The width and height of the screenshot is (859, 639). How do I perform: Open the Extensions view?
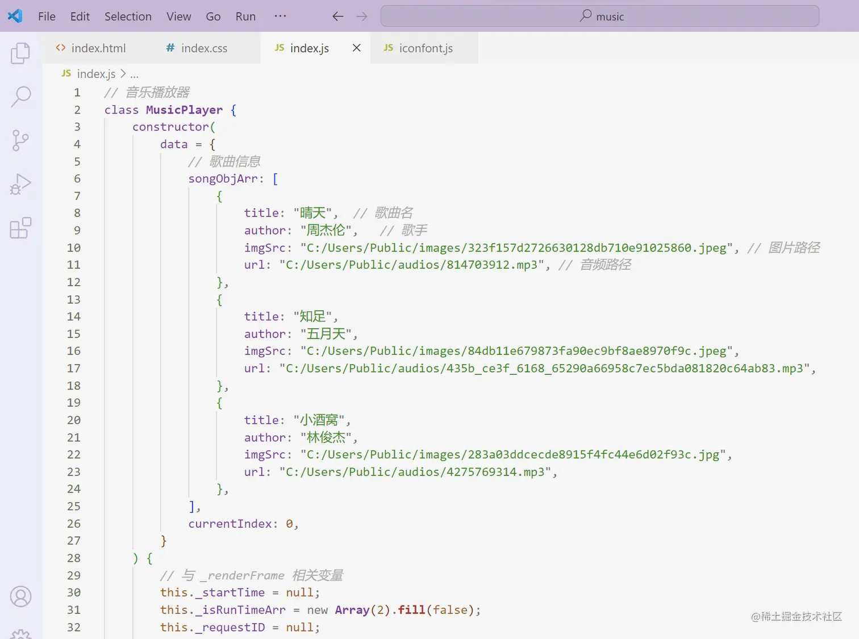(x=20, y=228)
